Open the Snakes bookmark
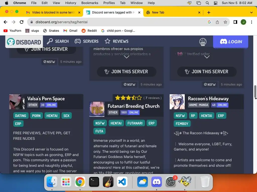This screenshot has height=192, width=257. (51, 31)
